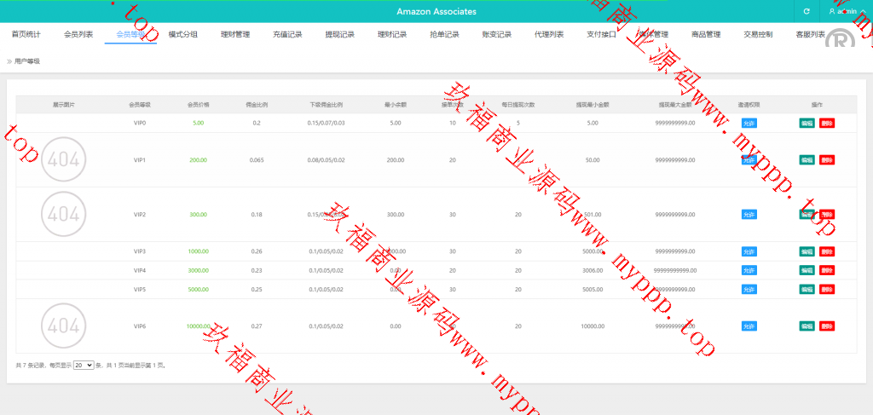This screenshot has height=415, width=873.
Task: Switch to 会员列表 tab
Action: coord(78,35)
